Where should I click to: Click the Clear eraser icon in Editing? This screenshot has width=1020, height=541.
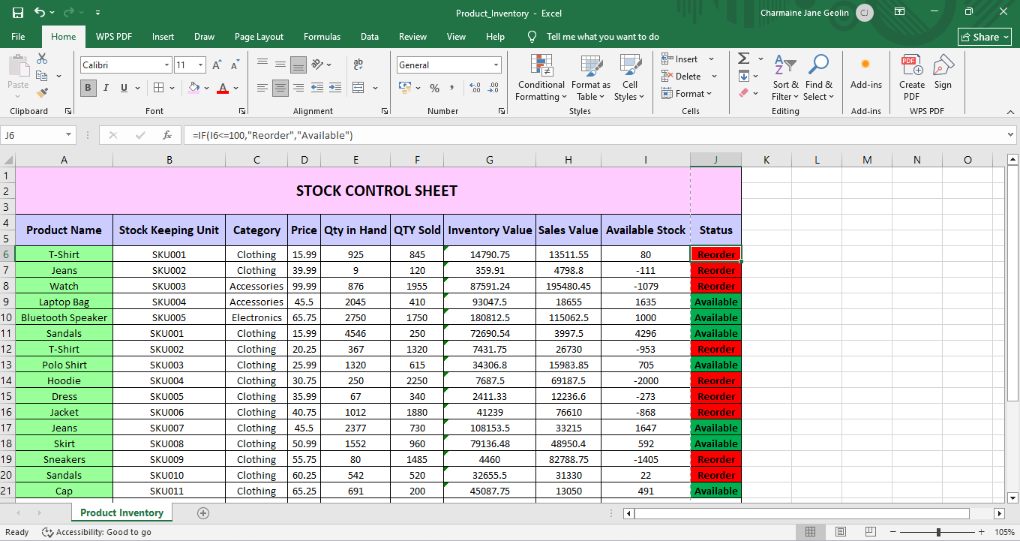click(743, 93)
